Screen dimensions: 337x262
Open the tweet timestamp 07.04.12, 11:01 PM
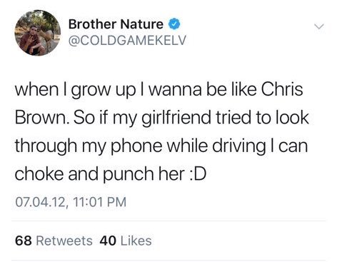[71, 202]
